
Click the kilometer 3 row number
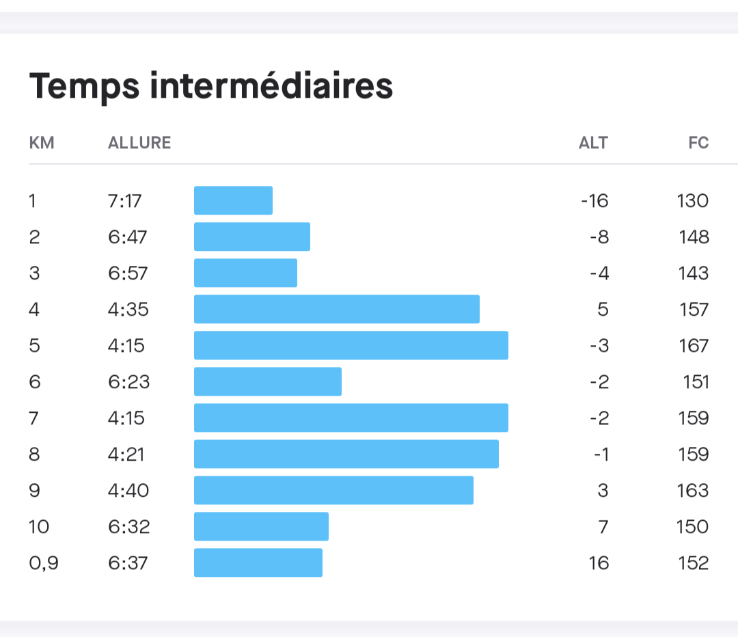click(x=34, y=273)
